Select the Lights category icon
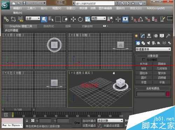This screenshot has height=130, width=175. pos(148,43)
